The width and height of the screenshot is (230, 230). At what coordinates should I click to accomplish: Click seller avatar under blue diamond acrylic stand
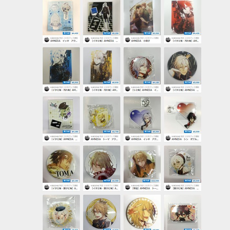[x=47, y=39]
